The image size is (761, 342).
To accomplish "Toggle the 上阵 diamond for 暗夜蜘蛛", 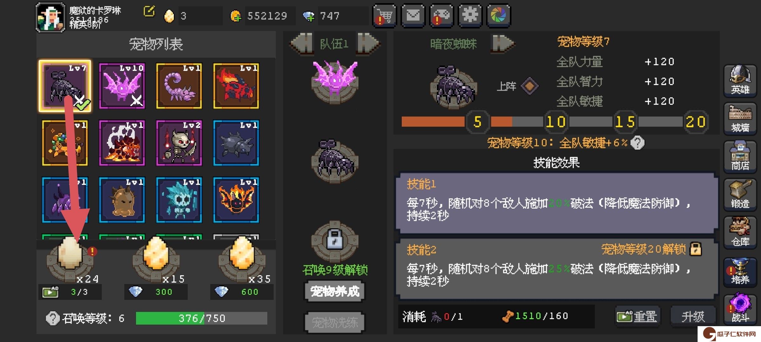I will tap(530, 86).
